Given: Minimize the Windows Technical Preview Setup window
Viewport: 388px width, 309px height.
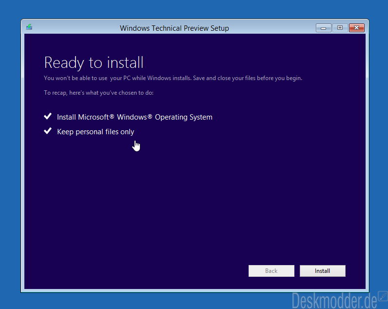Looking at the screenshot, I should [x=324, y=28].
